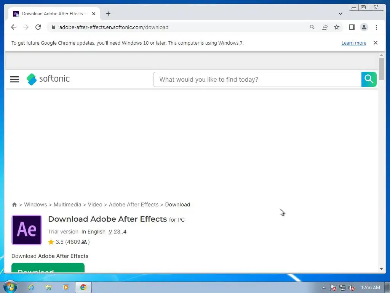Screen dimensions: 390x293
Task: Open Action Center flag icon
Action: tap(333, 288)
